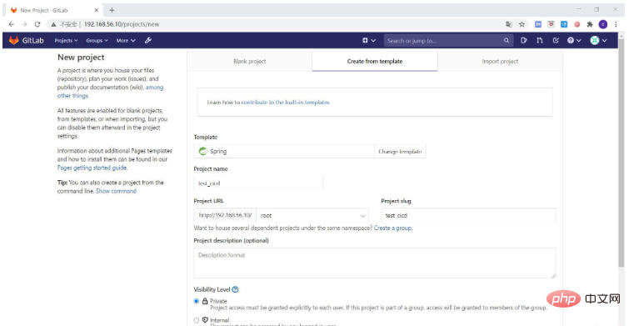Switch to the Blank project tab

click(x=249, y=62)
